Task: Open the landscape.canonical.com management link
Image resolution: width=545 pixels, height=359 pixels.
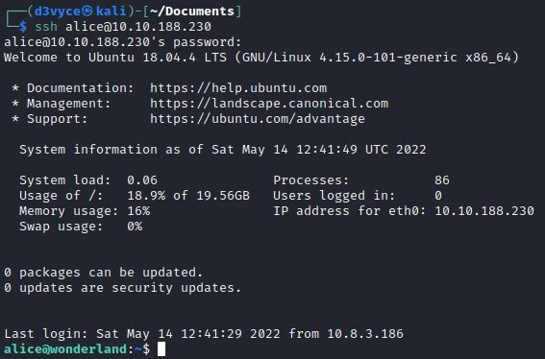Action: (269, 104)
